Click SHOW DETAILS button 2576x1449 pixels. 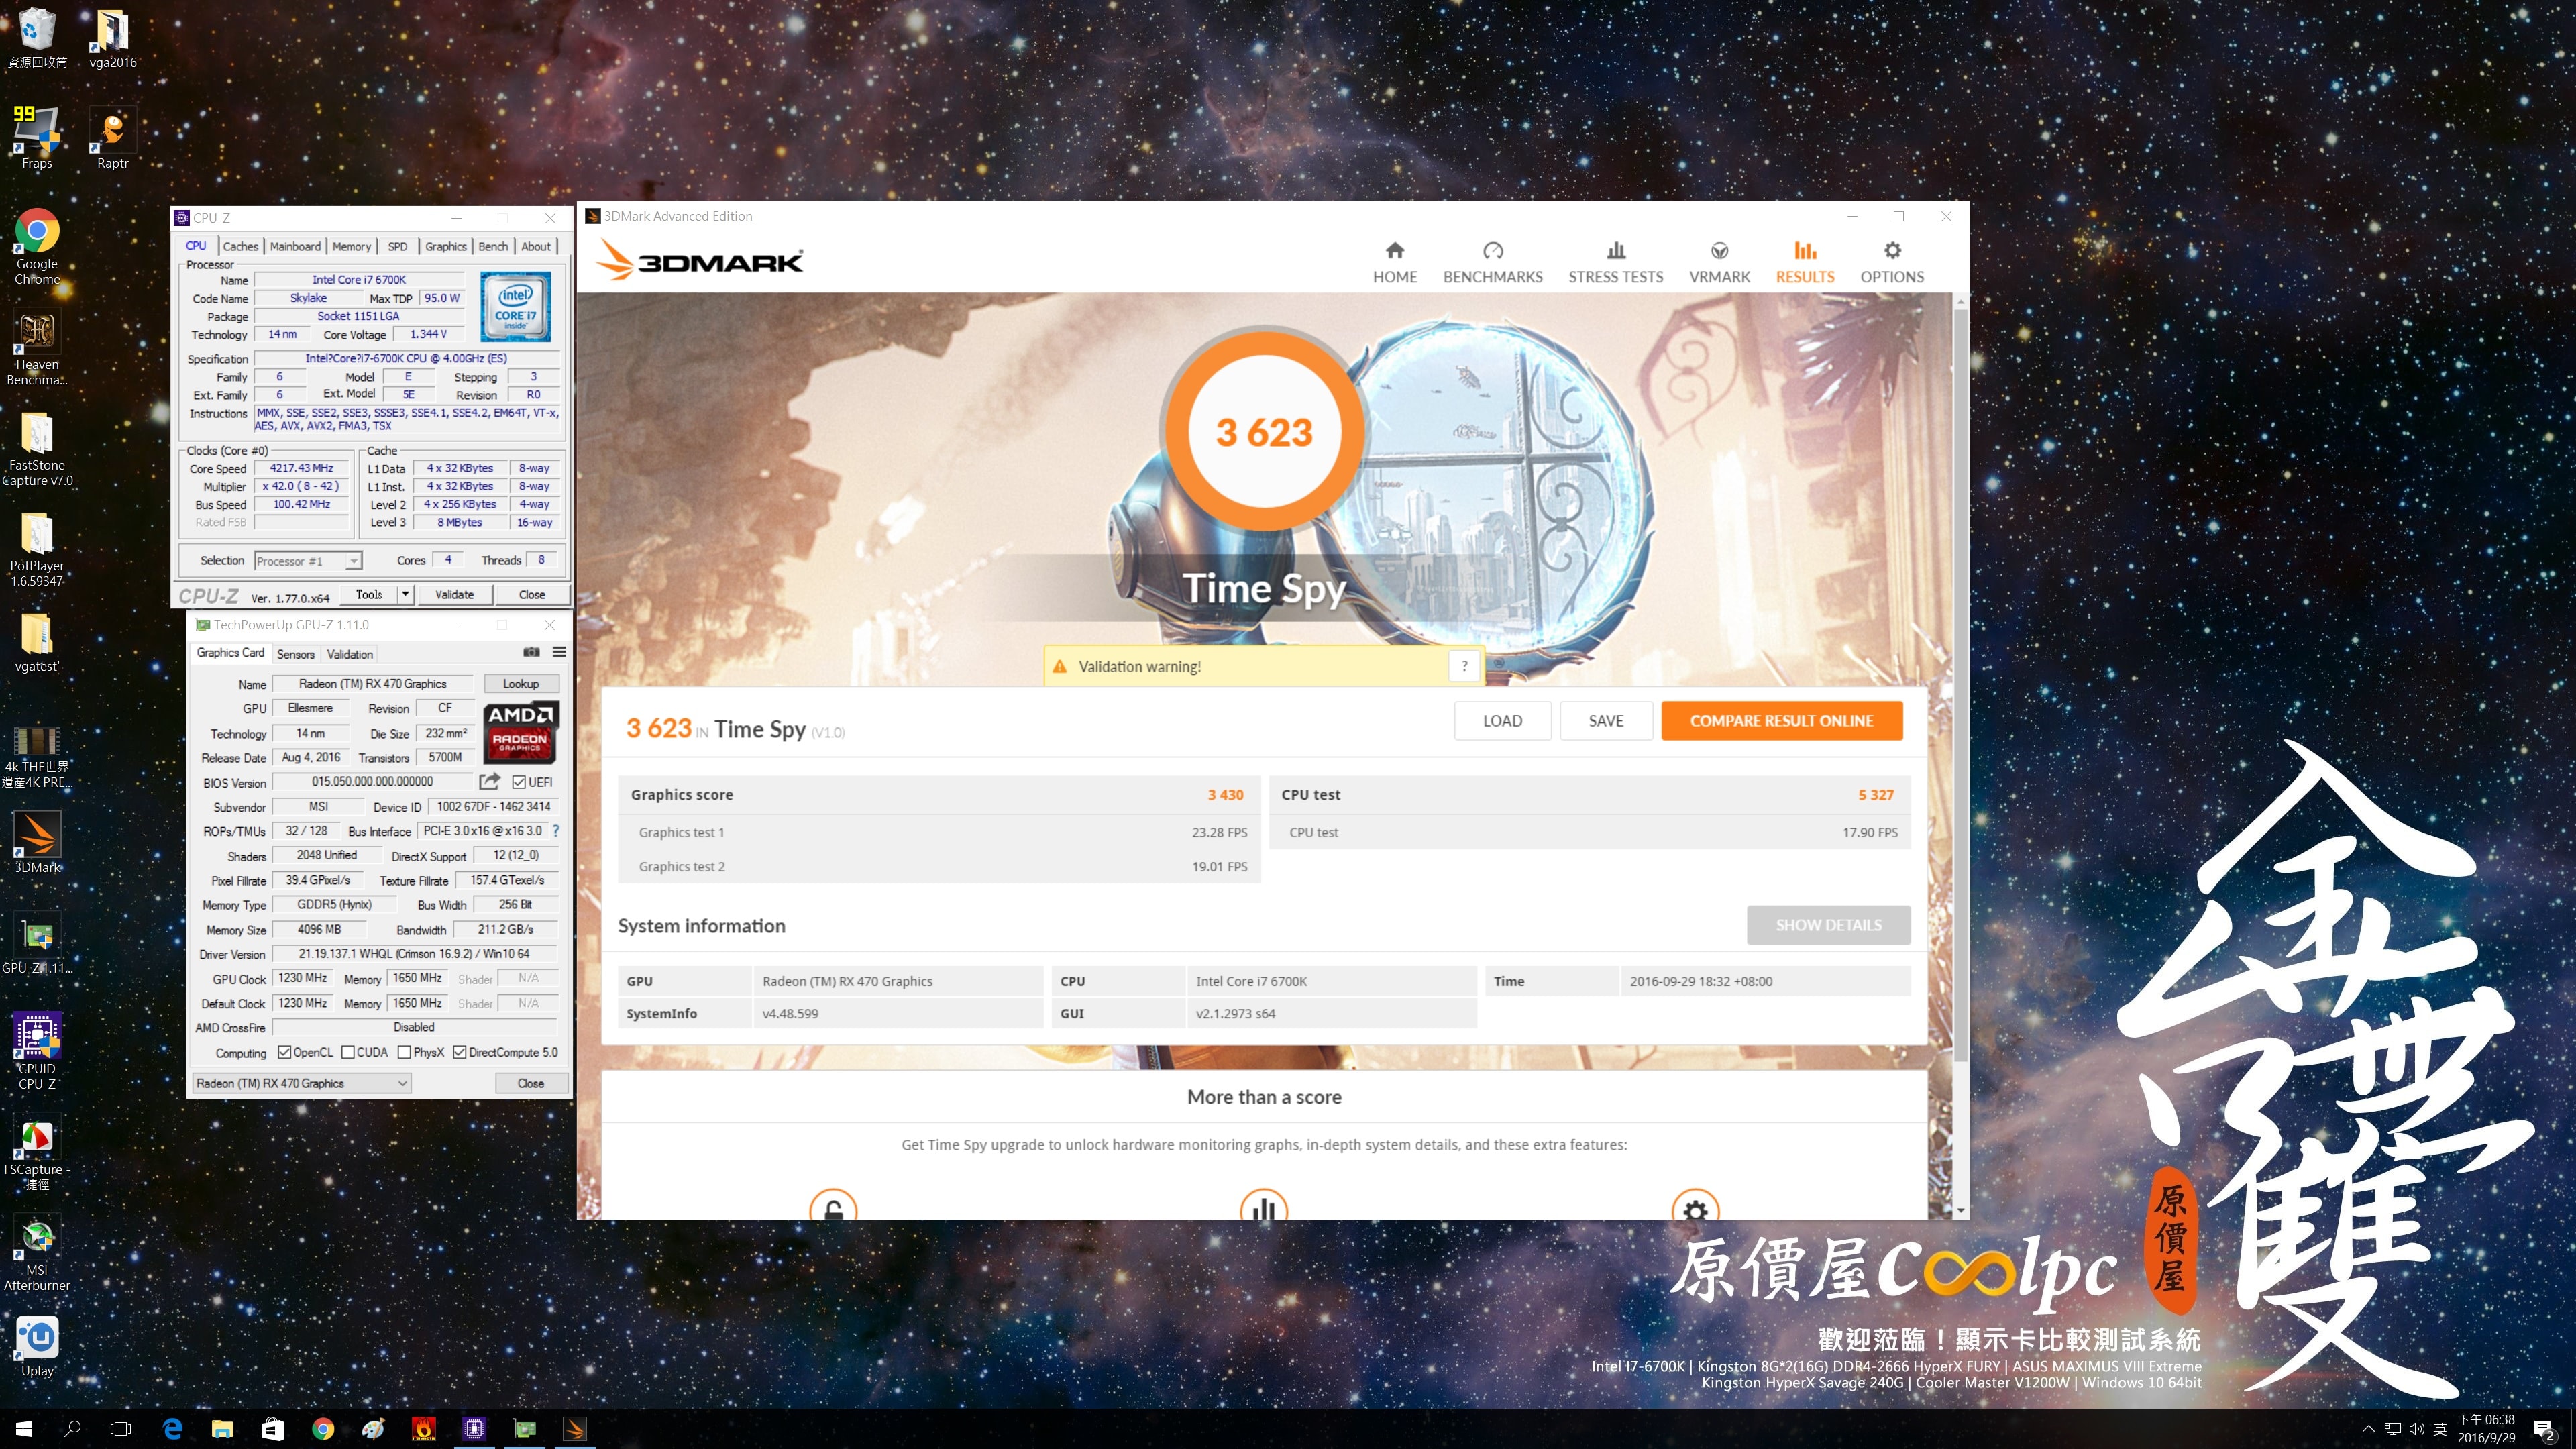click(x=1828, y=925)
